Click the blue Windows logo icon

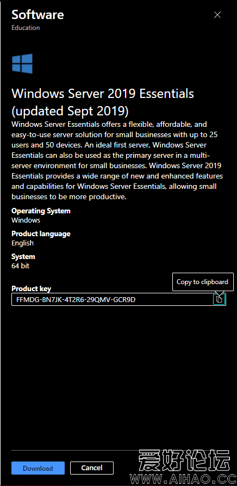click(x=22, y=64)
